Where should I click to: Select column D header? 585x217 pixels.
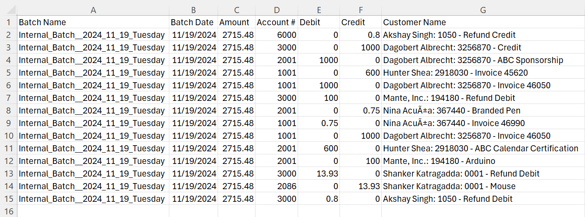(277, 10)
